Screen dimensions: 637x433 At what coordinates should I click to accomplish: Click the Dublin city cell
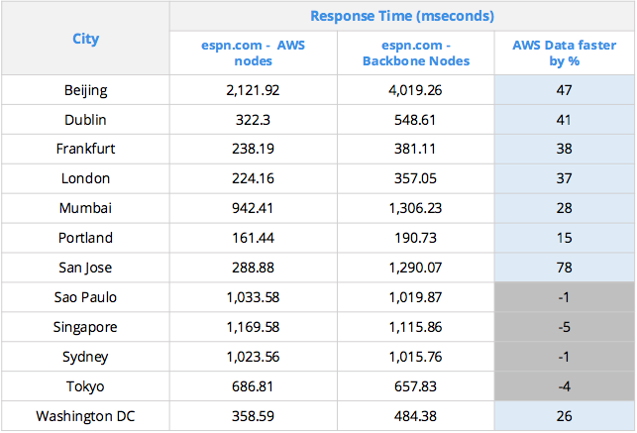(86, 120)
